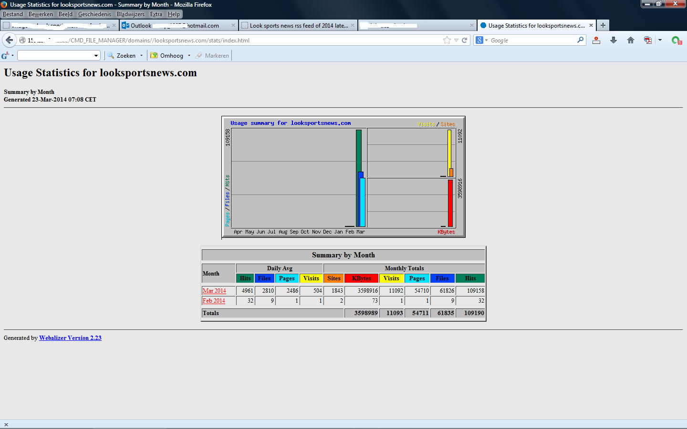Open the Mar 2014 statistics link
This screenshot has width=687, height=429.
point(214,291)
